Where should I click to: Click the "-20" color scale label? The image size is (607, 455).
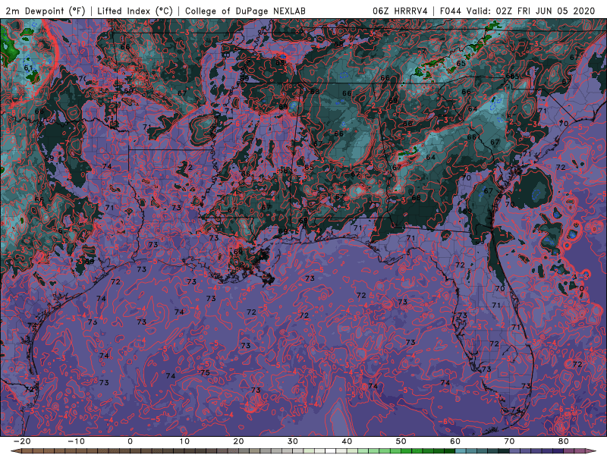pos(22,441)
